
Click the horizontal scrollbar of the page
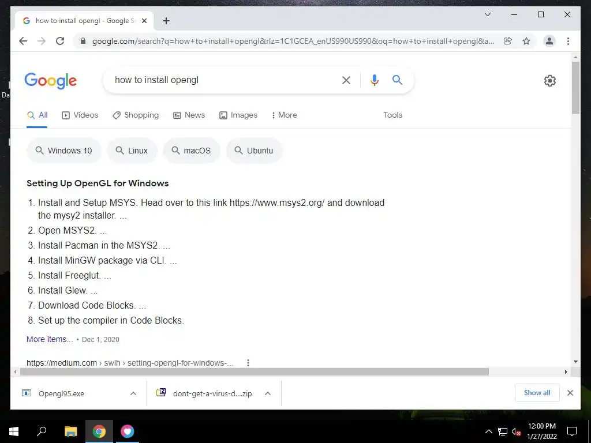255,372
